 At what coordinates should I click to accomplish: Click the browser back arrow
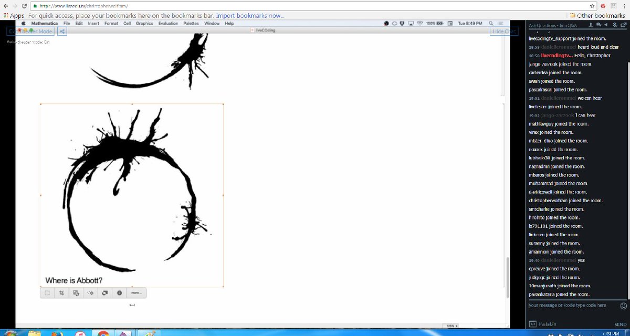pos(5,6)
